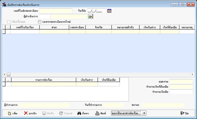Click the จังหวัด column header
197x119 pixels.
tap(99, 27)
